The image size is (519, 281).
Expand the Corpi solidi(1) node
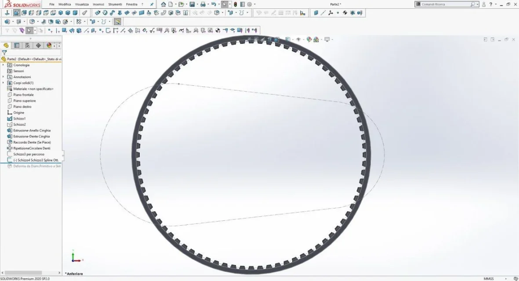point(4,83)
